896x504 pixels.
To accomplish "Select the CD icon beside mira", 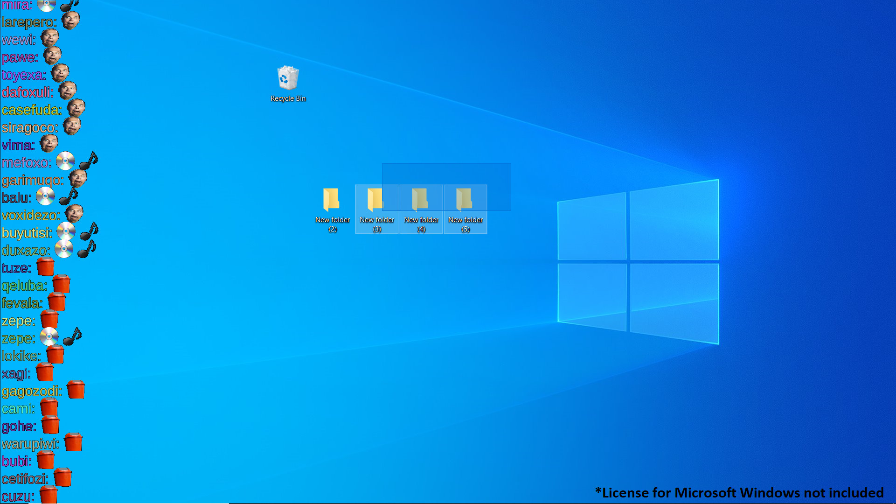I will [46, 5].
